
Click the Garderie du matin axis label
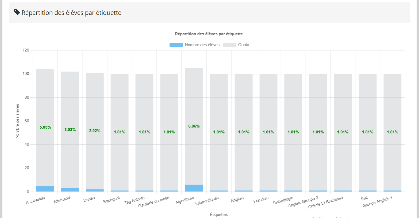coord(154,202)
